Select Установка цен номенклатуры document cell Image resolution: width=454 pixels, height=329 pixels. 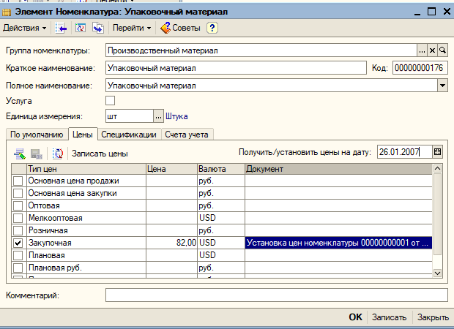point(338,243)
